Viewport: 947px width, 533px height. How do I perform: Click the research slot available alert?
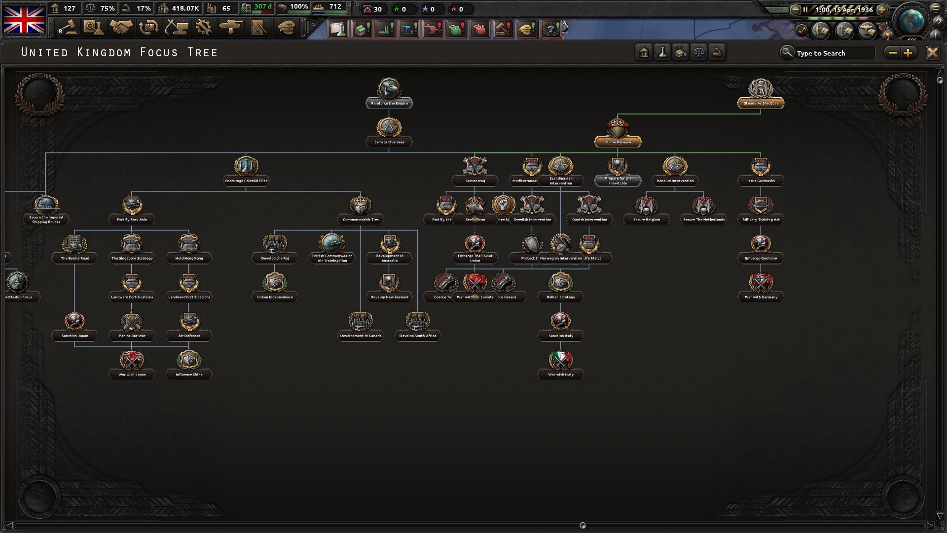[x=338, y=29]
